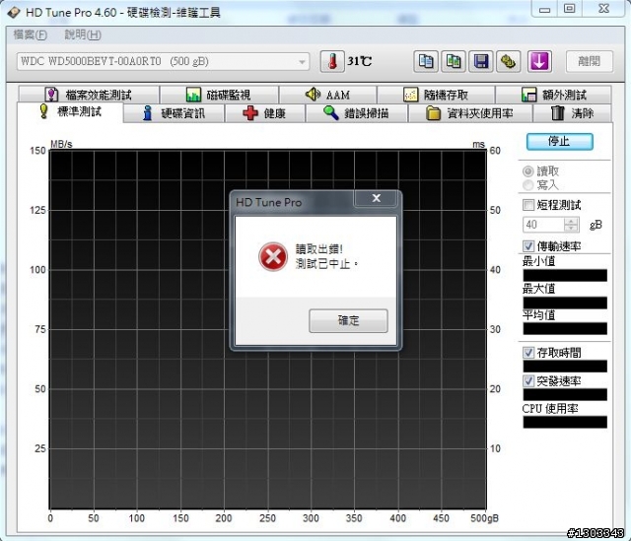Click the CPU 使用率 result box
This screenshot has width=631, height=541.
point(565,422)
